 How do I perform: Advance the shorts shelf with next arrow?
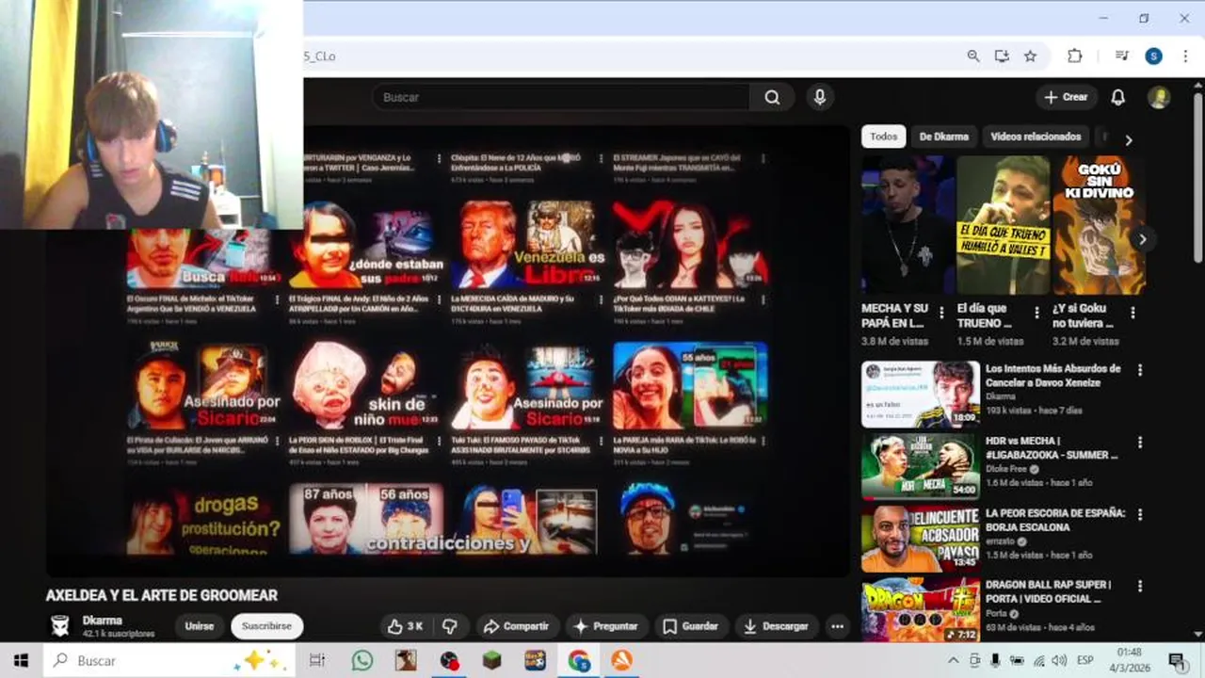(x=1142, y=239)
